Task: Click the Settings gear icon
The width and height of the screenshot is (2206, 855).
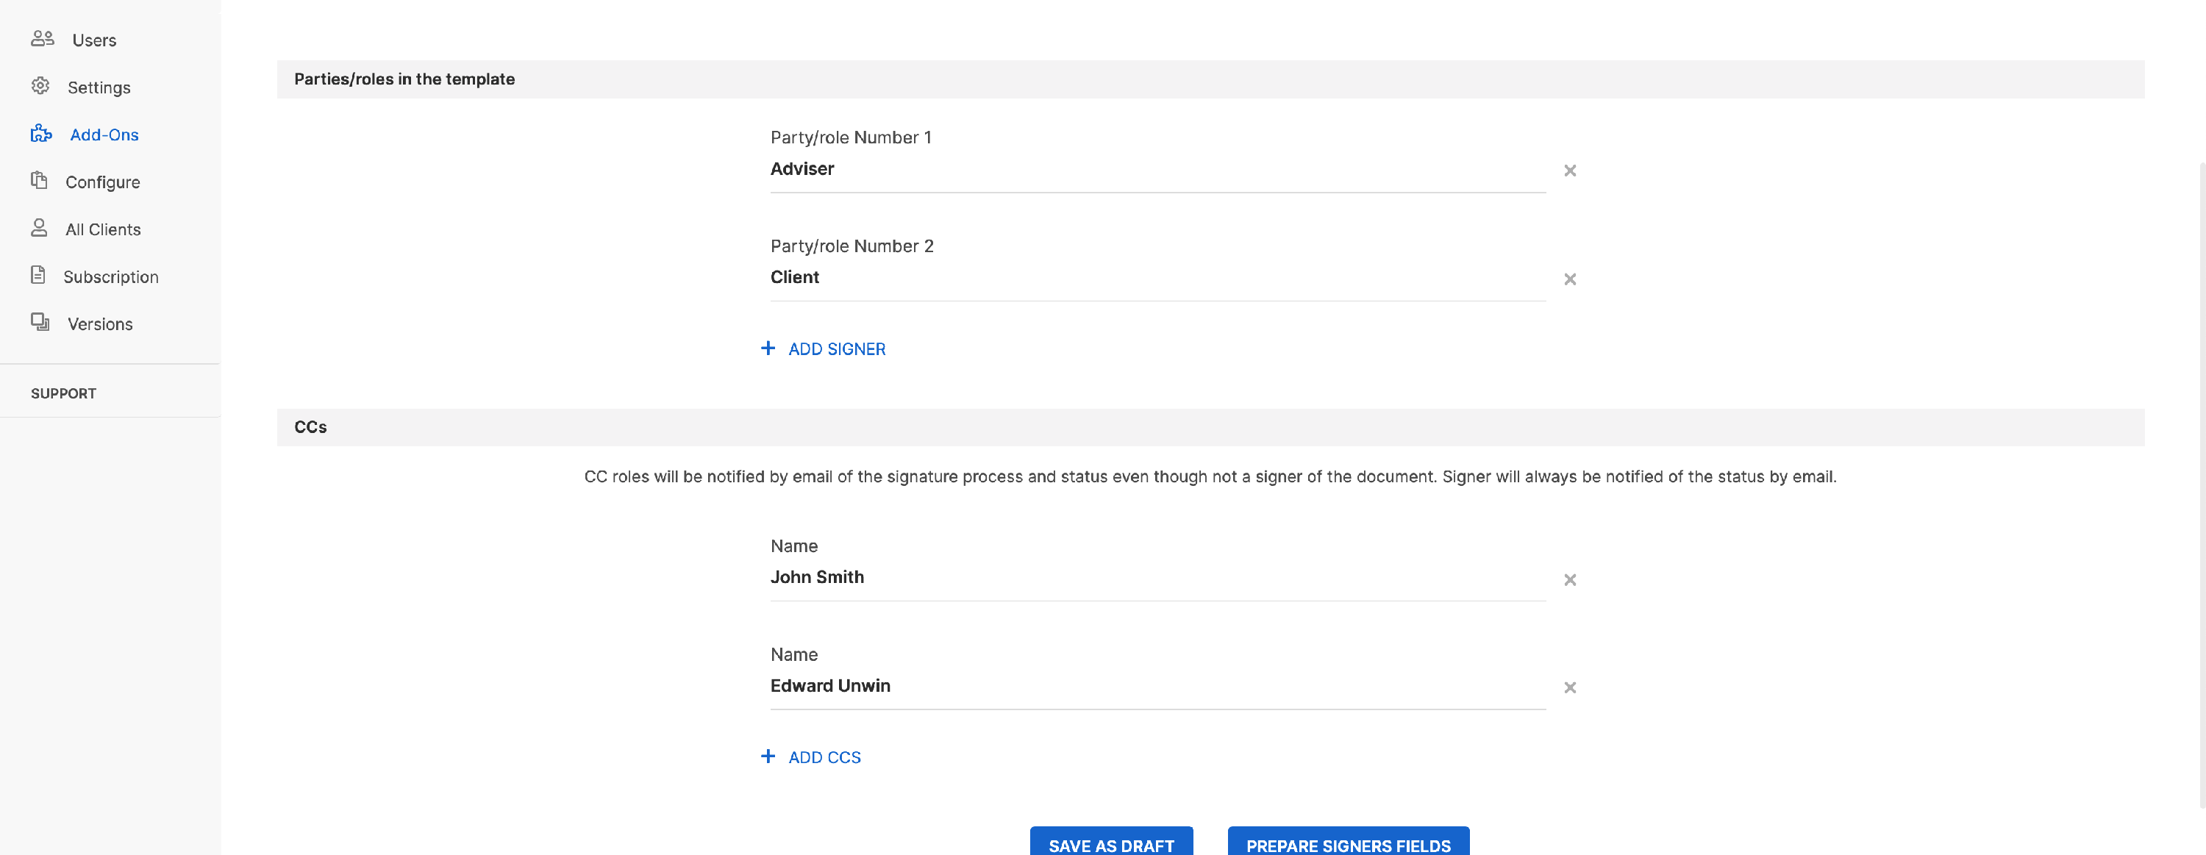Action: pos(40,85)
